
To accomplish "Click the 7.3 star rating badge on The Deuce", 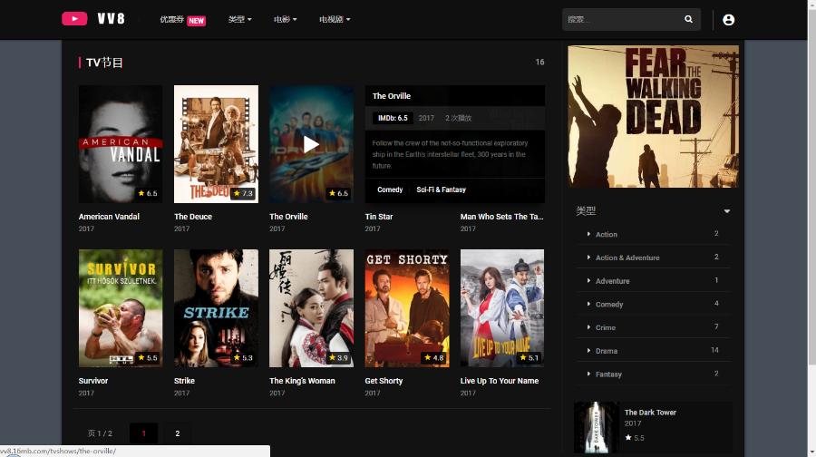I will click(243, 193).
